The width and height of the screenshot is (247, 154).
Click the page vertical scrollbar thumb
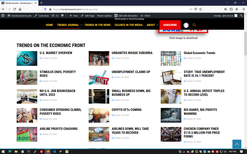245,44
